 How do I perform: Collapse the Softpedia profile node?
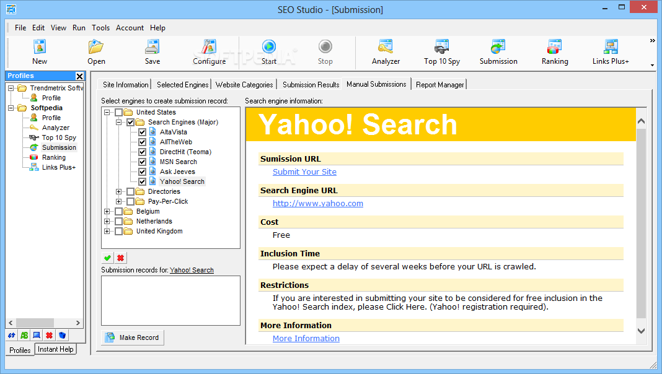tap(11, 108)
